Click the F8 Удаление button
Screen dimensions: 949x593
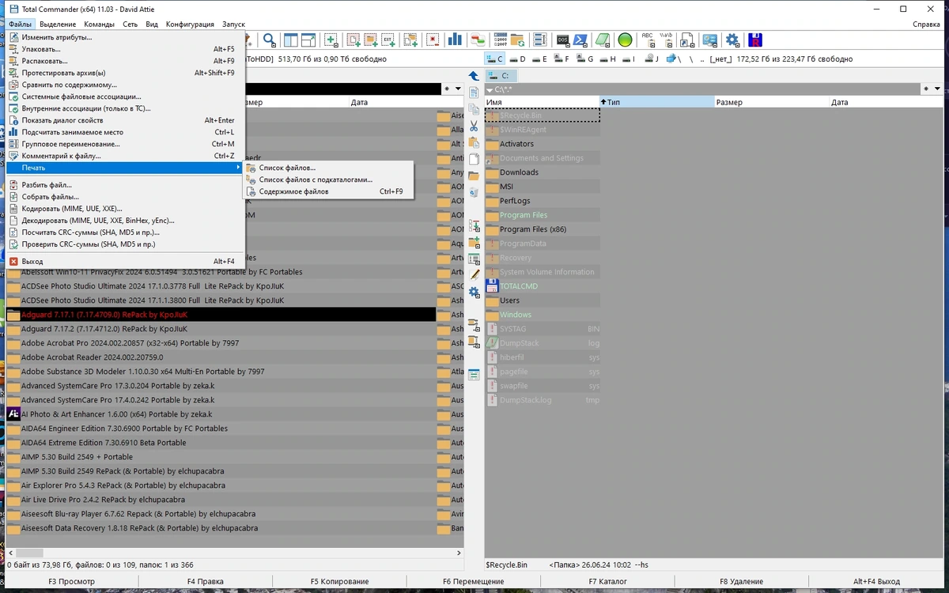click(741, 582)
